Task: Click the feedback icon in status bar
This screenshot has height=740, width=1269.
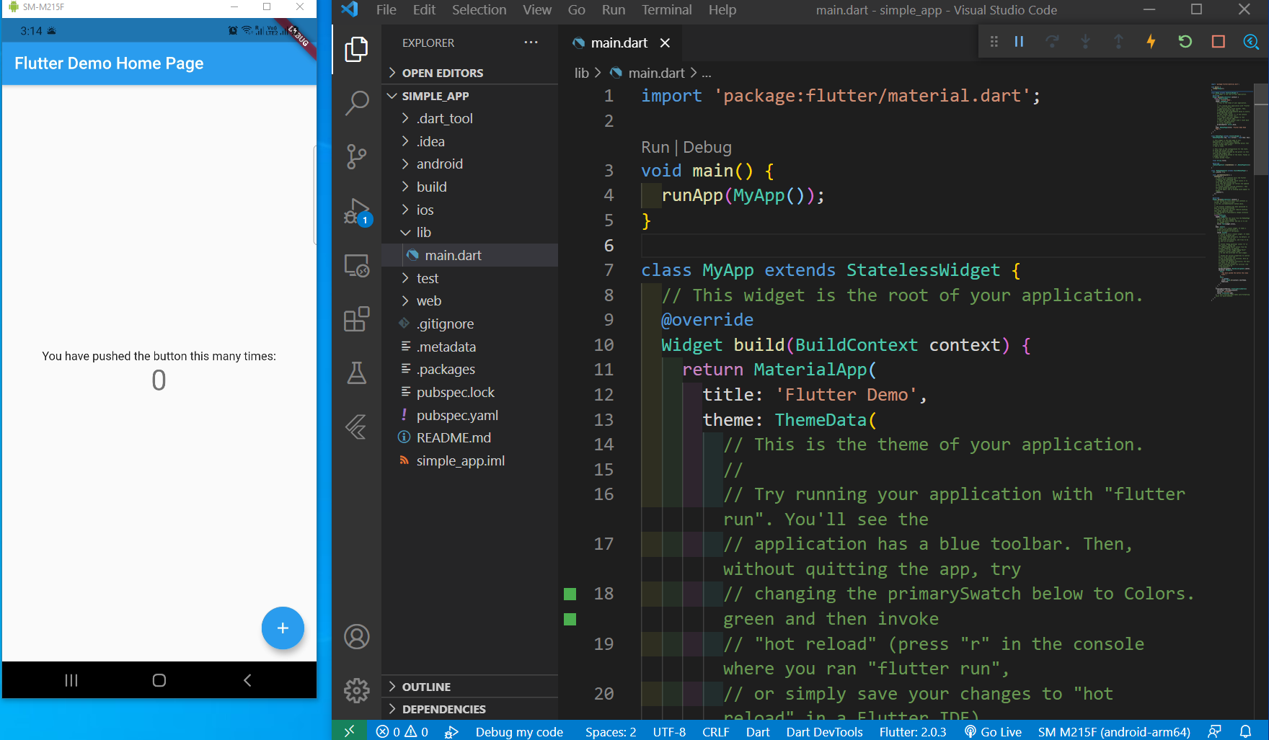Action: click(1214, 731)
